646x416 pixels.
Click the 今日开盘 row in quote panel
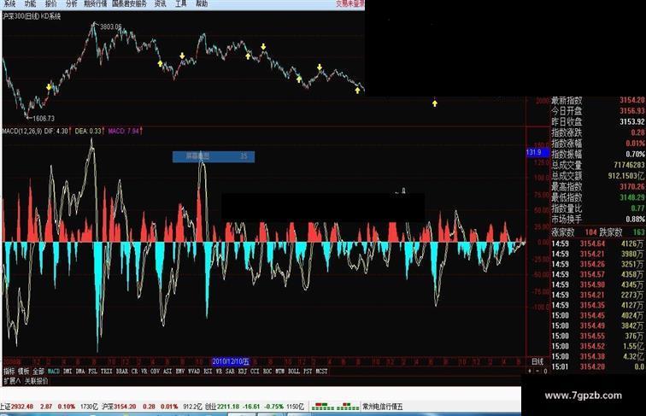click(x=598, y=111)
